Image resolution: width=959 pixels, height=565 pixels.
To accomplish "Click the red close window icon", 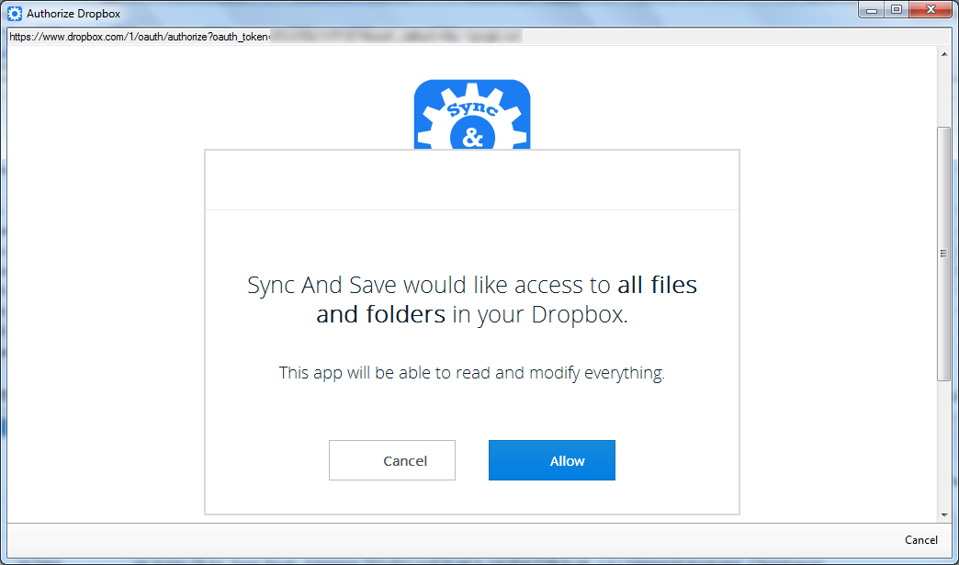I will 931,9.
